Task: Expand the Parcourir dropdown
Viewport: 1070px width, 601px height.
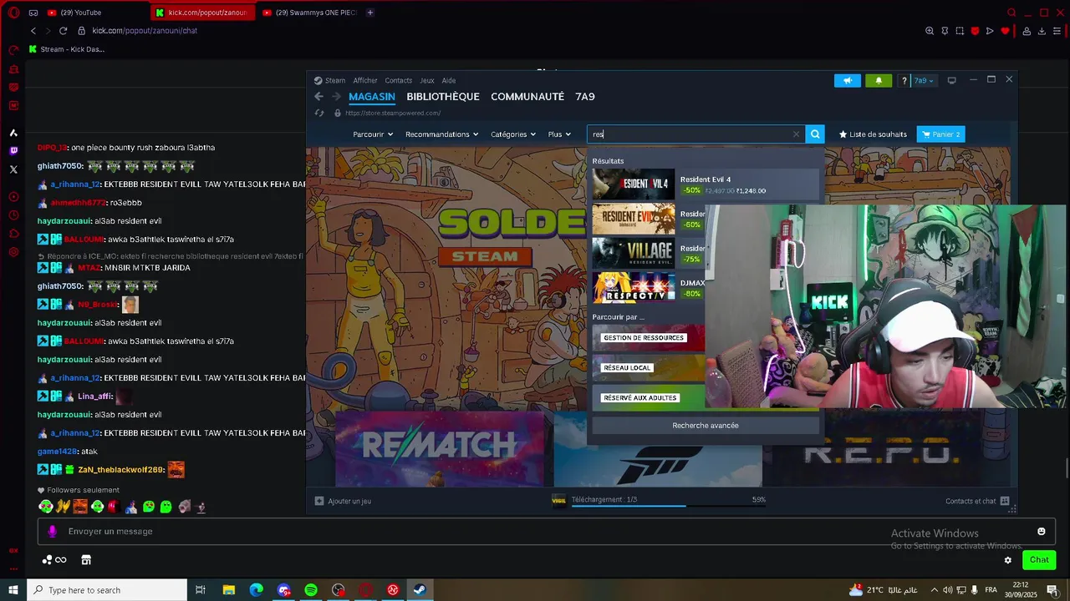Action: click(373, 134)
